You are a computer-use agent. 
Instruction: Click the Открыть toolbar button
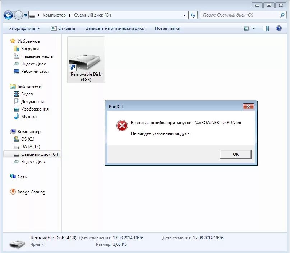pos(63,28)
